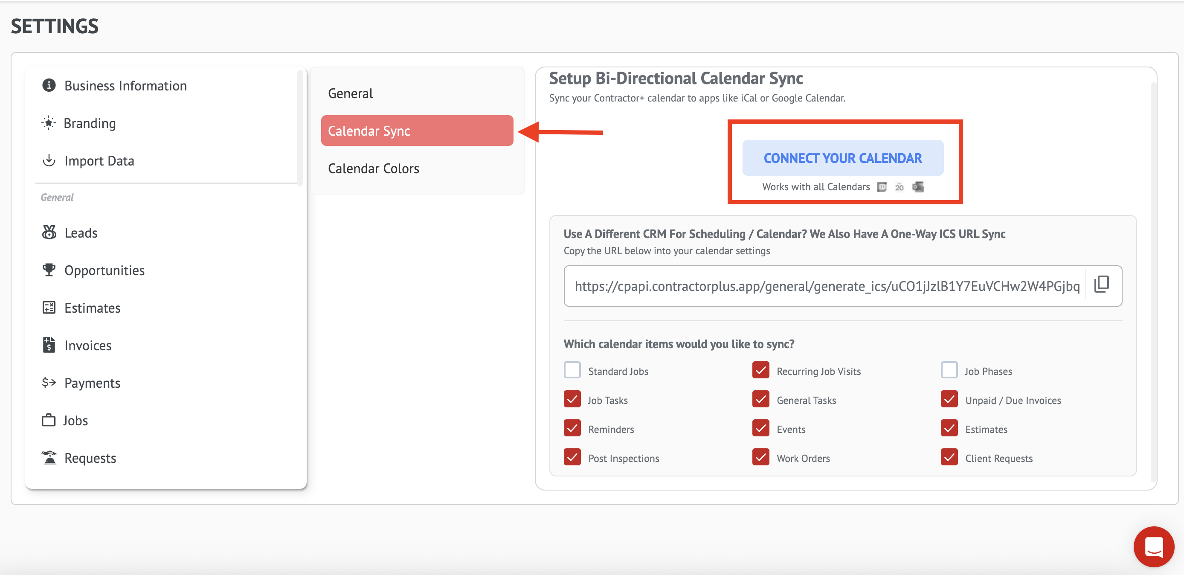Disable Unpaid / Due Invoices sync

[x=949, y=399]
